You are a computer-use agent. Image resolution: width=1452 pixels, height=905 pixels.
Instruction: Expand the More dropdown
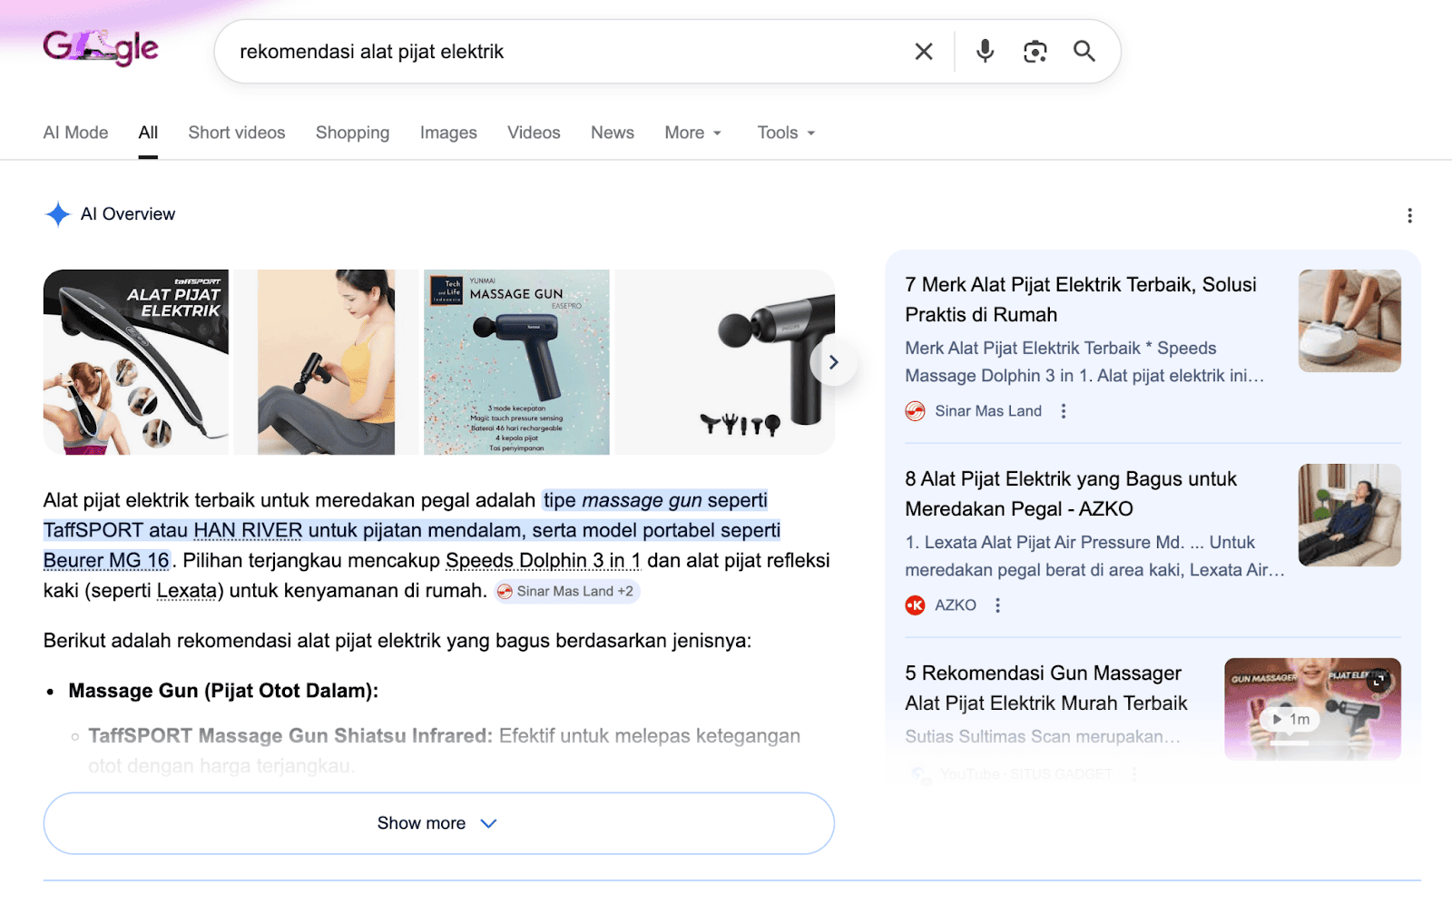693,133
